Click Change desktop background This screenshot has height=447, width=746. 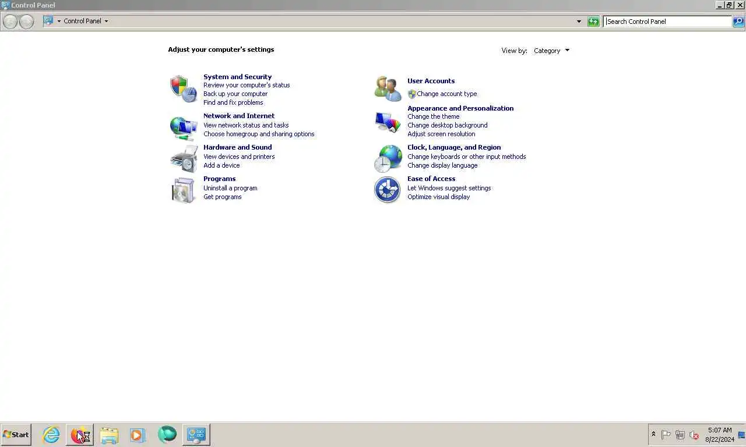[x=447, y=125]
